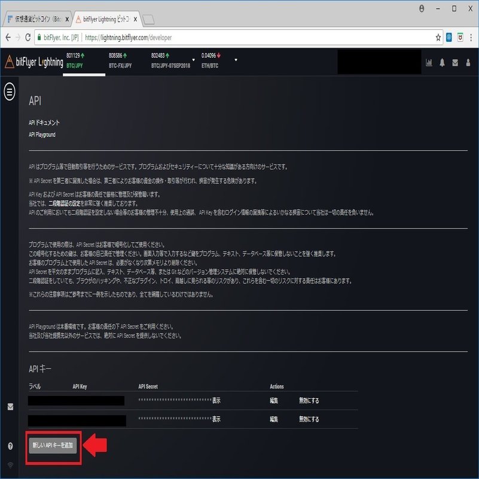This screenshot has height=479, width=479.
Task: Open the markets chart icon top right
Action: (429, 62)
